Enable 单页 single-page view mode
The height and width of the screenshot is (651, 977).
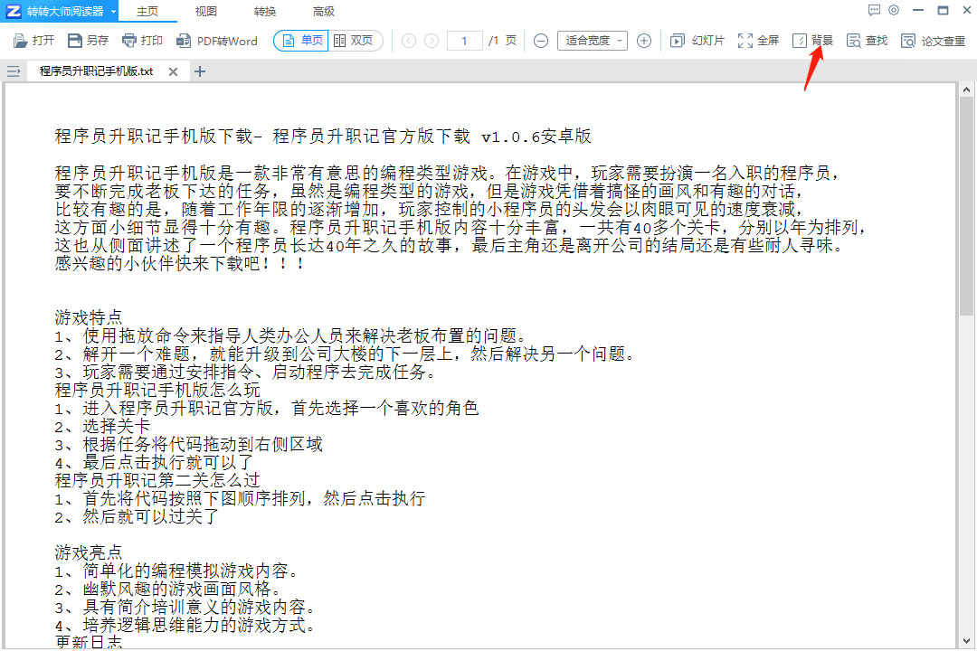tap(299, 41)
